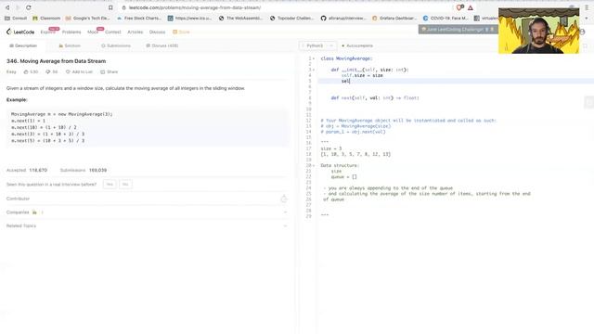Like the problem with the thumbs-up icon
Viewport: 594px width, 334px height.
tap(26, 72)
